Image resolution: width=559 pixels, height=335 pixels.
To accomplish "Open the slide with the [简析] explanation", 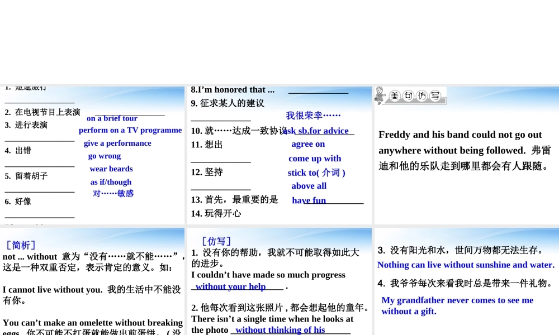I will coord(92,281).
